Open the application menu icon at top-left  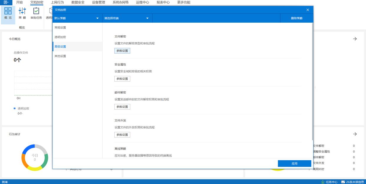[x=6, y=2]
